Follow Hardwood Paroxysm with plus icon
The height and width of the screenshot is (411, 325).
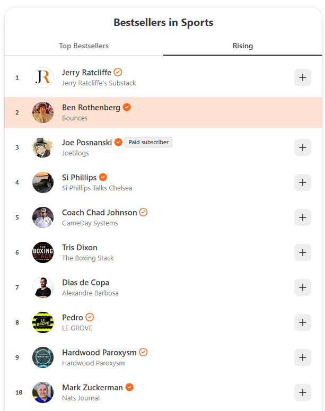tap(302, 357)
